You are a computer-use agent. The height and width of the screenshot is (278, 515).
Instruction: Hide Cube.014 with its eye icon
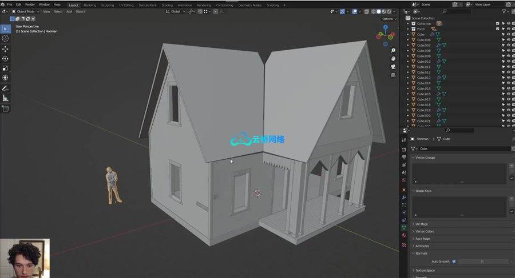point(508,83)
